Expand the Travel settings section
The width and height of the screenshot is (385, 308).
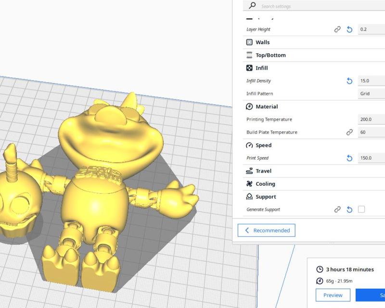pyautogui.click(x=314, y=171)
